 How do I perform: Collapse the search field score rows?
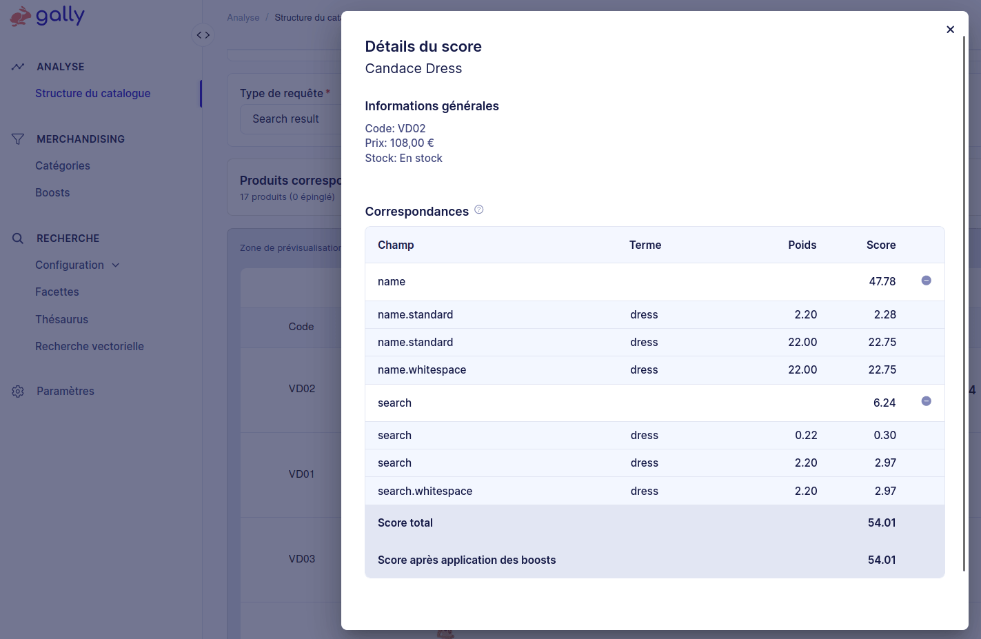coord(926,401)
